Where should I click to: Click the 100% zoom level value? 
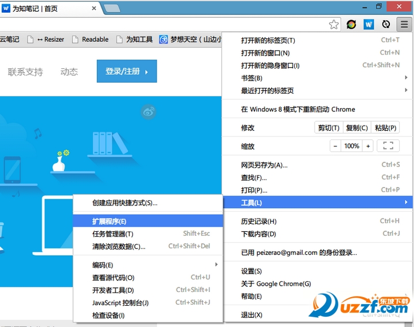[x=351, y=146]
